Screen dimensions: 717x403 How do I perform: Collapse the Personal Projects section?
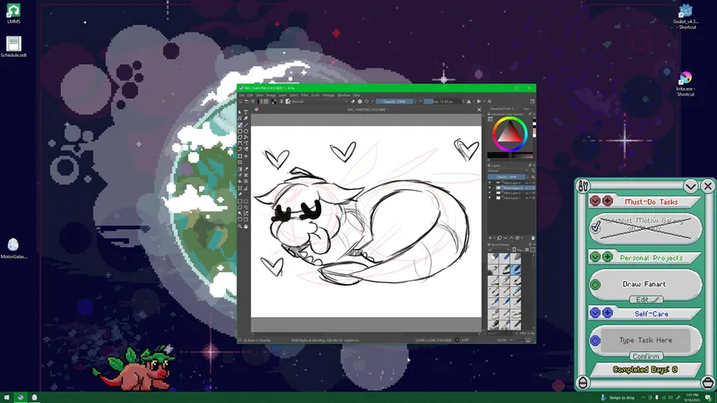pyautogui.click(x=594, y=257)
